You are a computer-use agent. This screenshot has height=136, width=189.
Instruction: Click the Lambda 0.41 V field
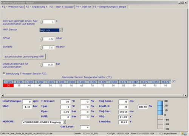[x=123, y=122]
